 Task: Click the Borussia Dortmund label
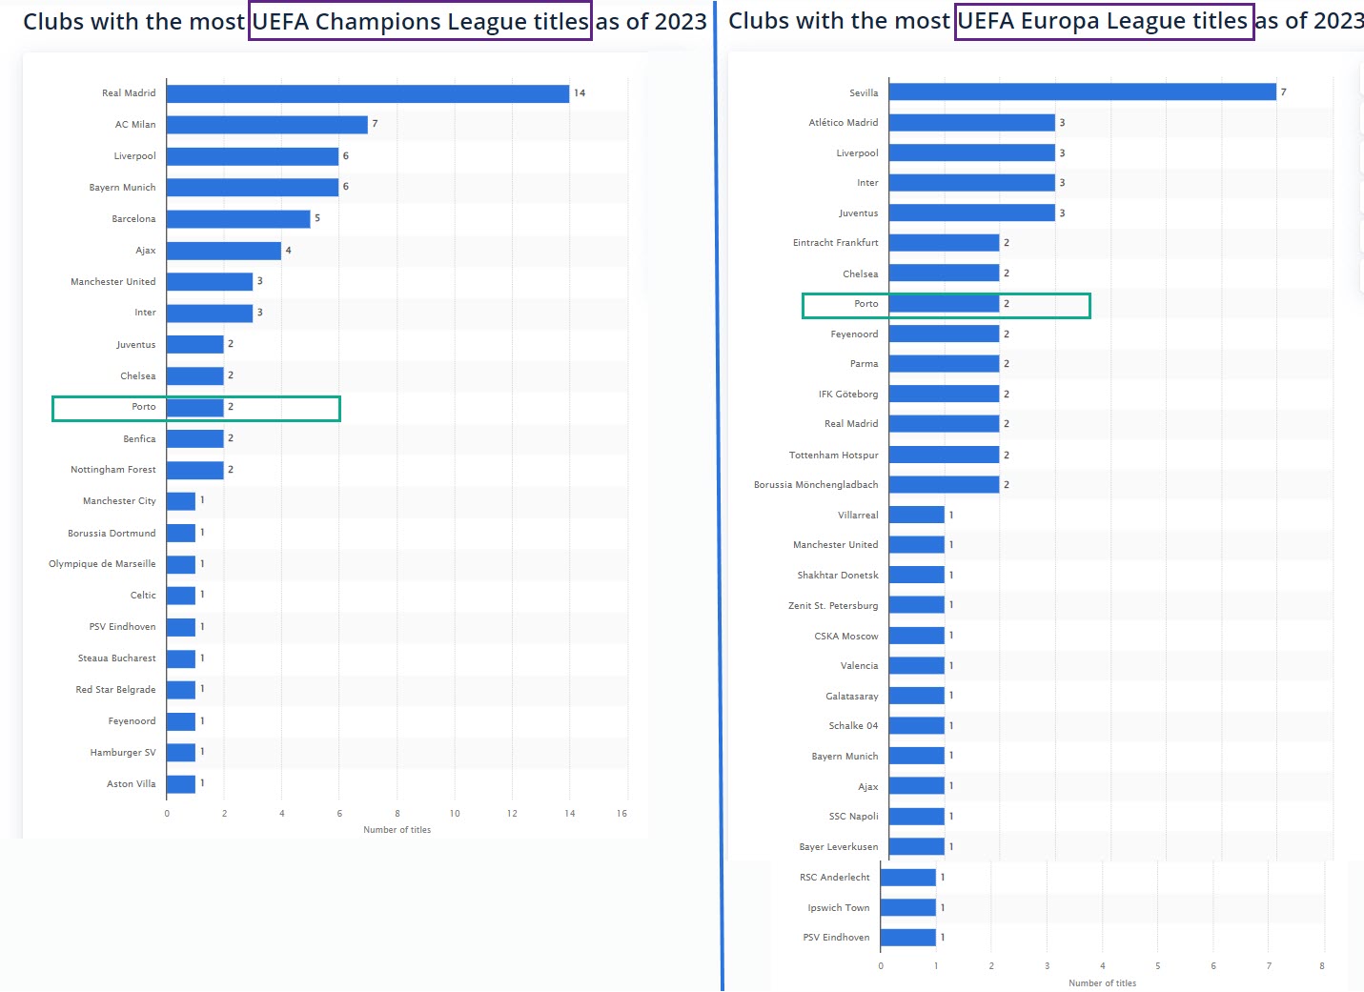coord(112,534)
